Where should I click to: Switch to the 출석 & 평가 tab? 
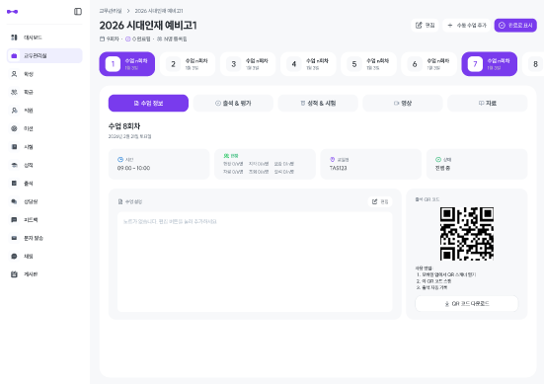pyautogui.click(x=233, y=103)
